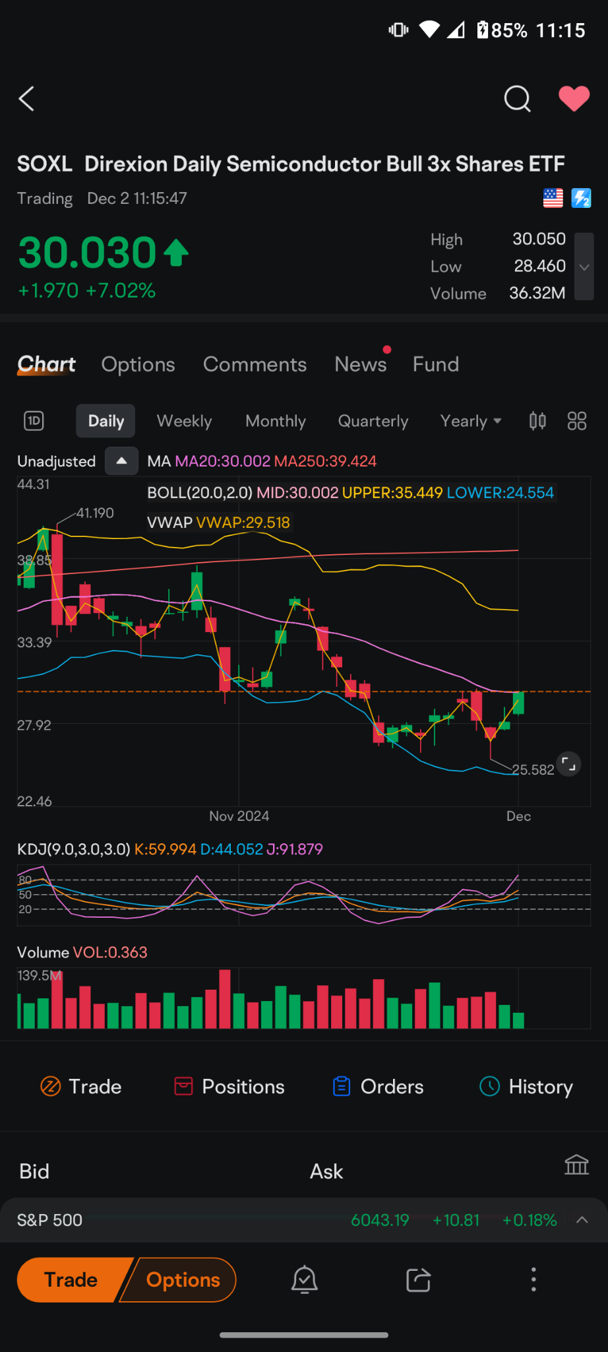Tap the 30.030 current price

(87, 252)
